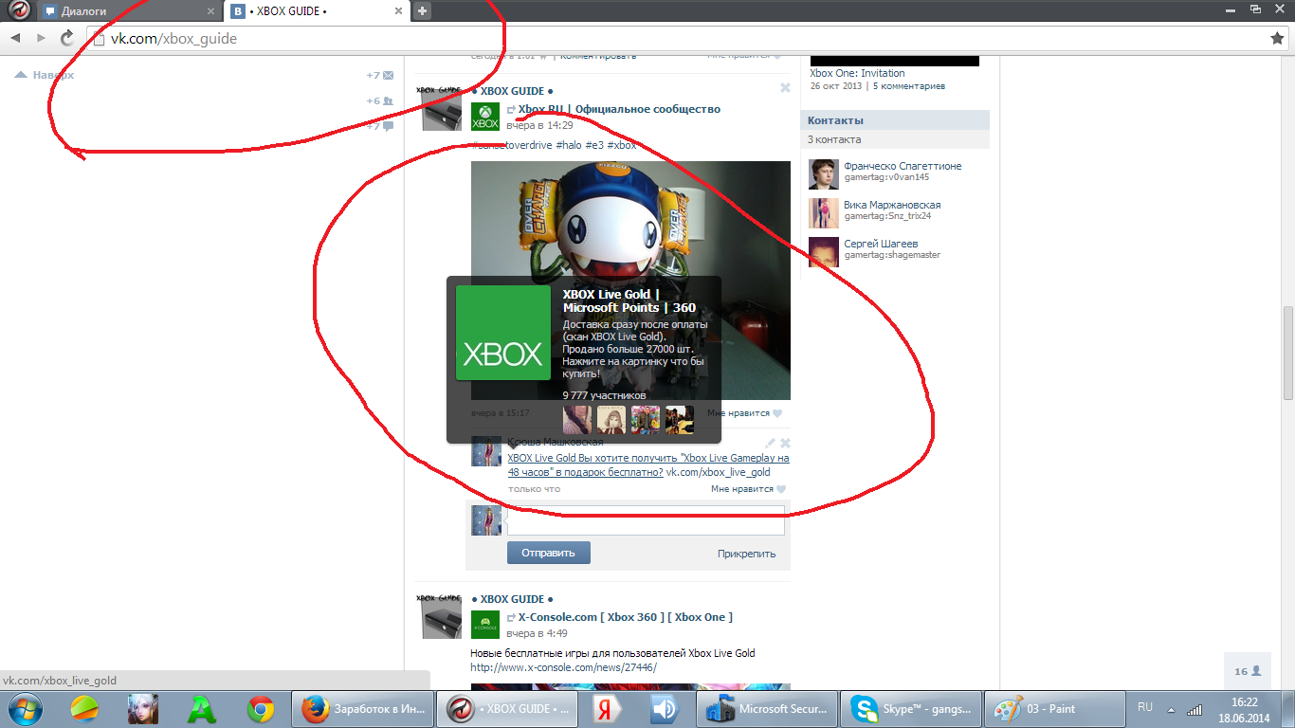Click the large XBOX logo in popup
1295x728 pixels.
click(503, 333)
